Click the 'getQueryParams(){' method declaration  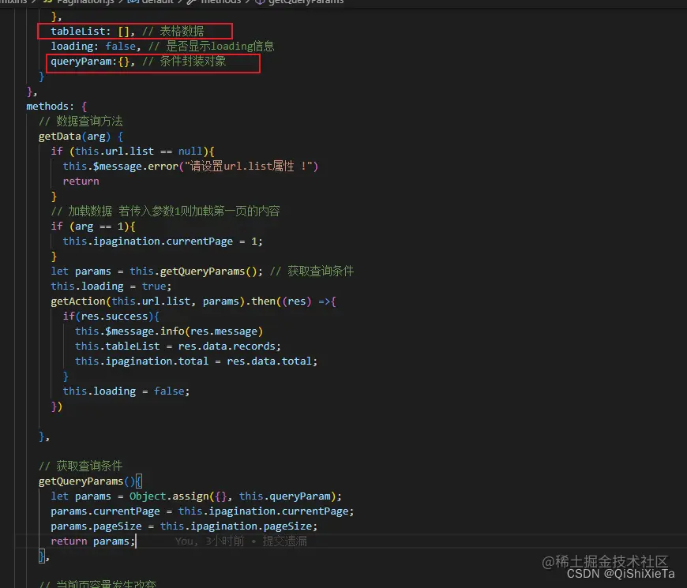point(90,481)
